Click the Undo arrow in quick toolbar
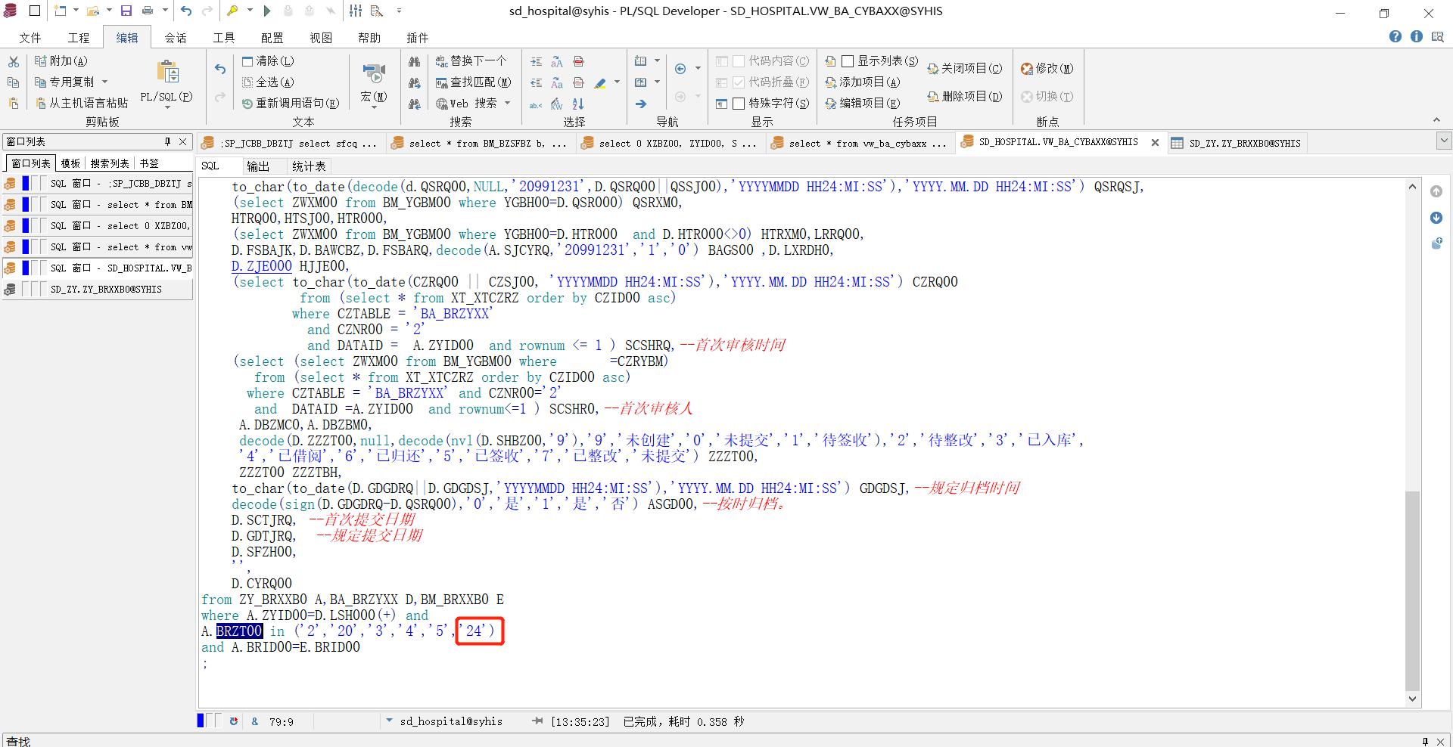Image resolution: width=1453 pixels, height=747 pixels. click(x=186, y=11)
